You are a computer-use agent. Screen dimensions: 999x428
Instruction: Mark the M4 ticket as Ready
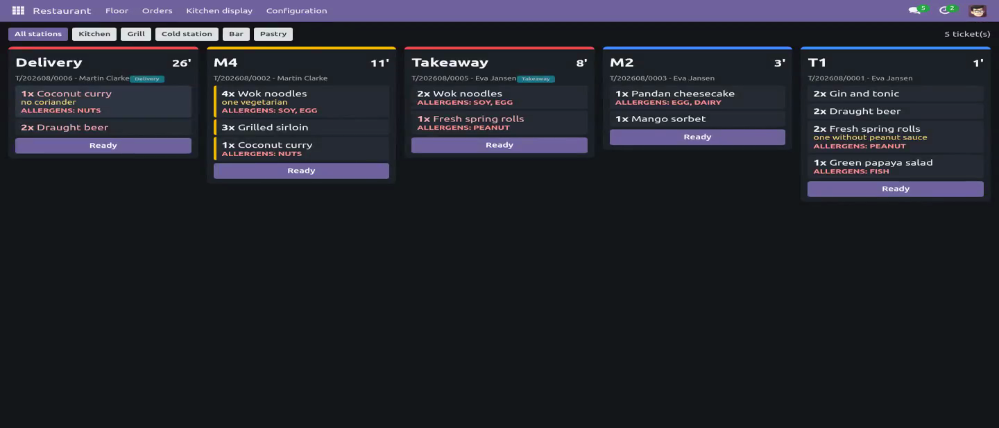pos(301,171)
